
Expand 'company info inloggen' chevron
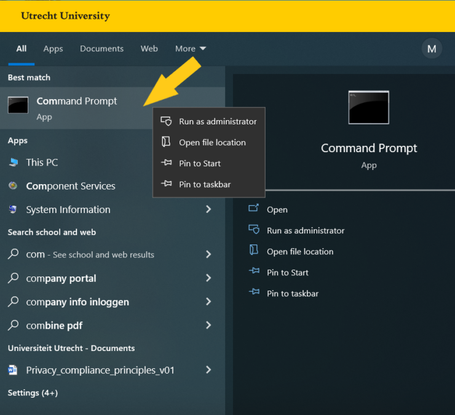point(208,301)
